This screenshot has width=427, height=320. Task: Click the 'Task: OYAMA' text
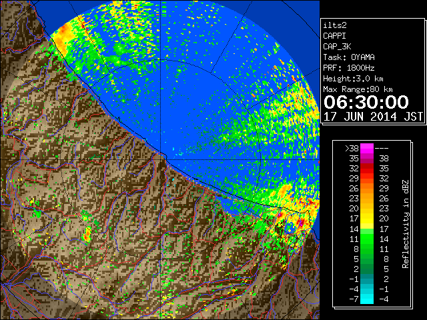coord(349,57)
